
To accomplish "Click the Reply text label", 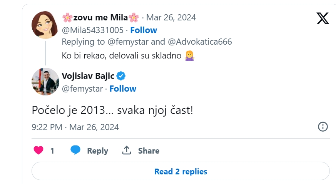I will [x=97, y=151].
